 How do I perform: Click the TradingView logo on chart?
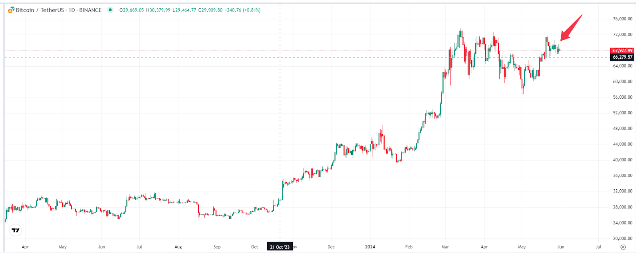(16, 230)
